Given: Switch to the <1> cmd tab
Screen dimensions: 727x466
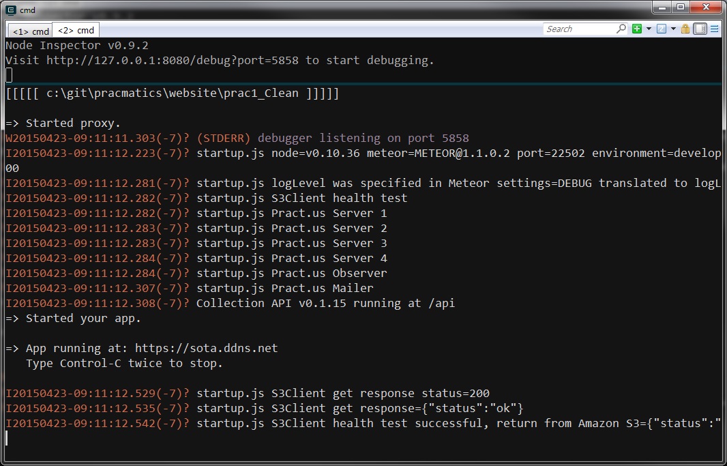Looking at the screenshot, I should 31,31.
